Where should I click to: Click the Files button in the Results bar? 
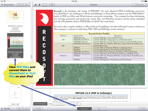19,109
